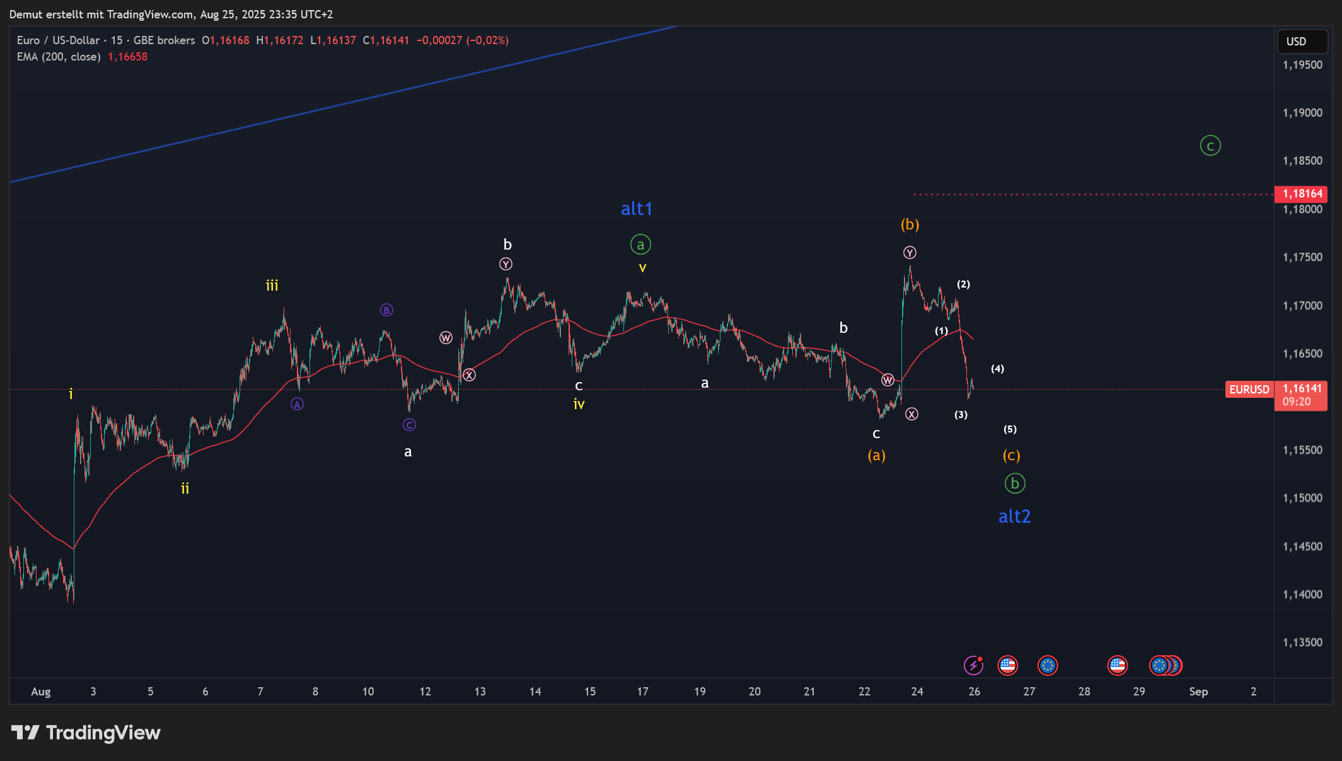
Task: Open the USD currency selector on price scale
Action: 1302,42
